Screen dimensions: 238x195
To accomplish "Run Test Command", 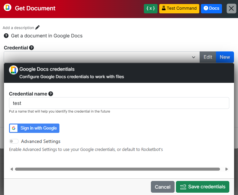I will (179, 8).
